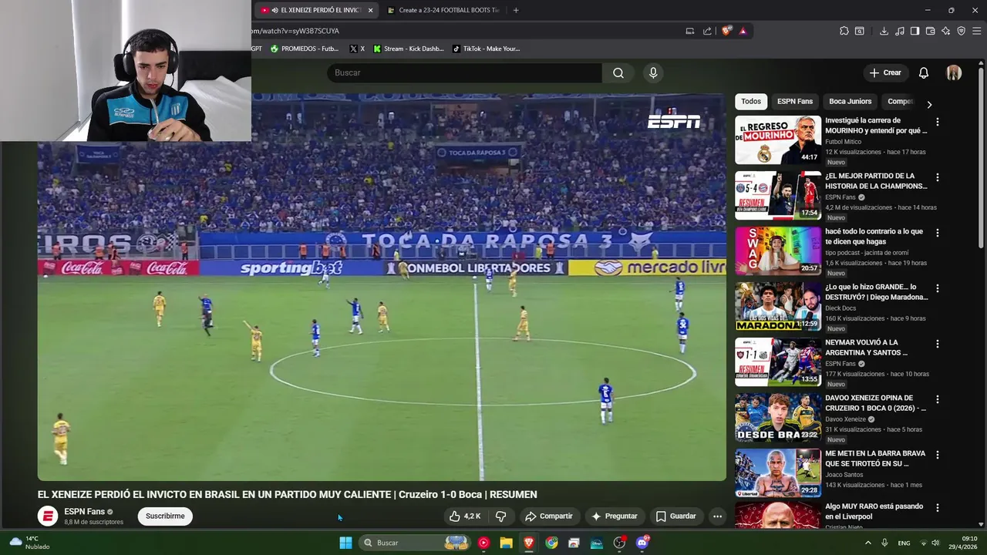
Task: Open options menu for Maradona video
Action: [938, 288]
